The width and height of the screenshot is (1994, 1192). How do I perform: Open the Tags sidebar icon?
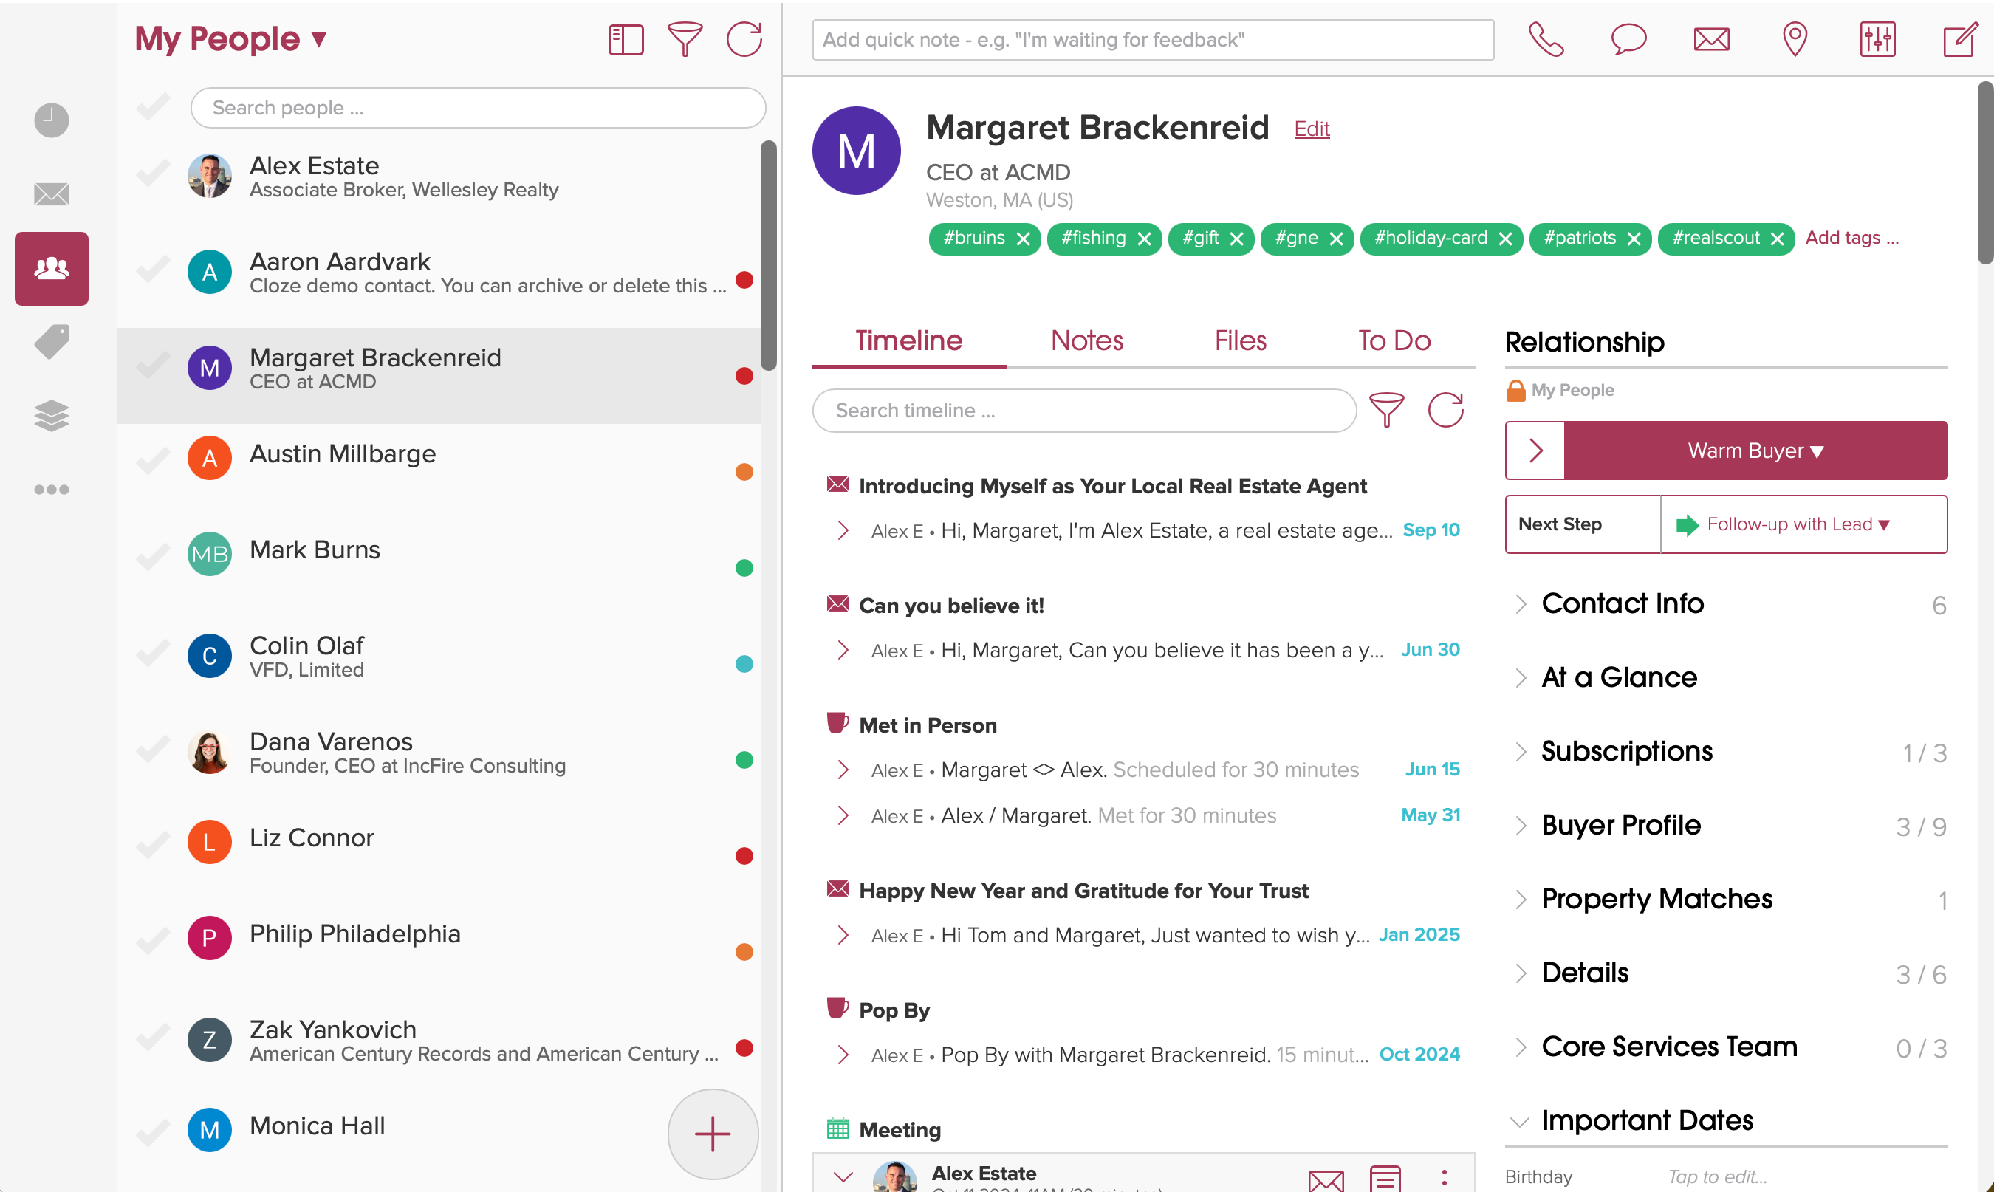click(x=52, y=342)
